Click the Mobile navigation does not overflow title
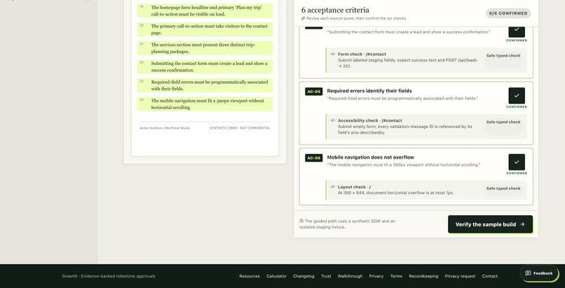This screenshot has width=565, height=288. [370, 157]
